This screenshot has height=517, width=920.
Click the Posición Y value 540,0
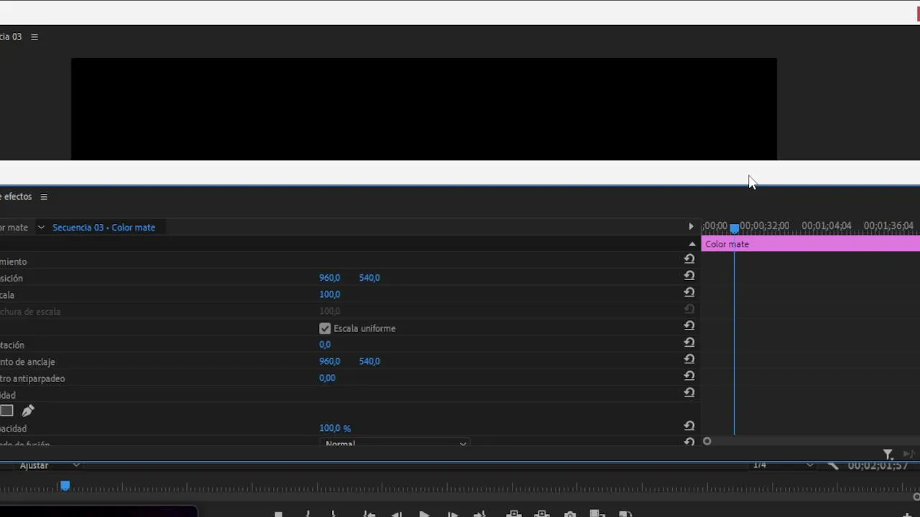tap(369, 278)
